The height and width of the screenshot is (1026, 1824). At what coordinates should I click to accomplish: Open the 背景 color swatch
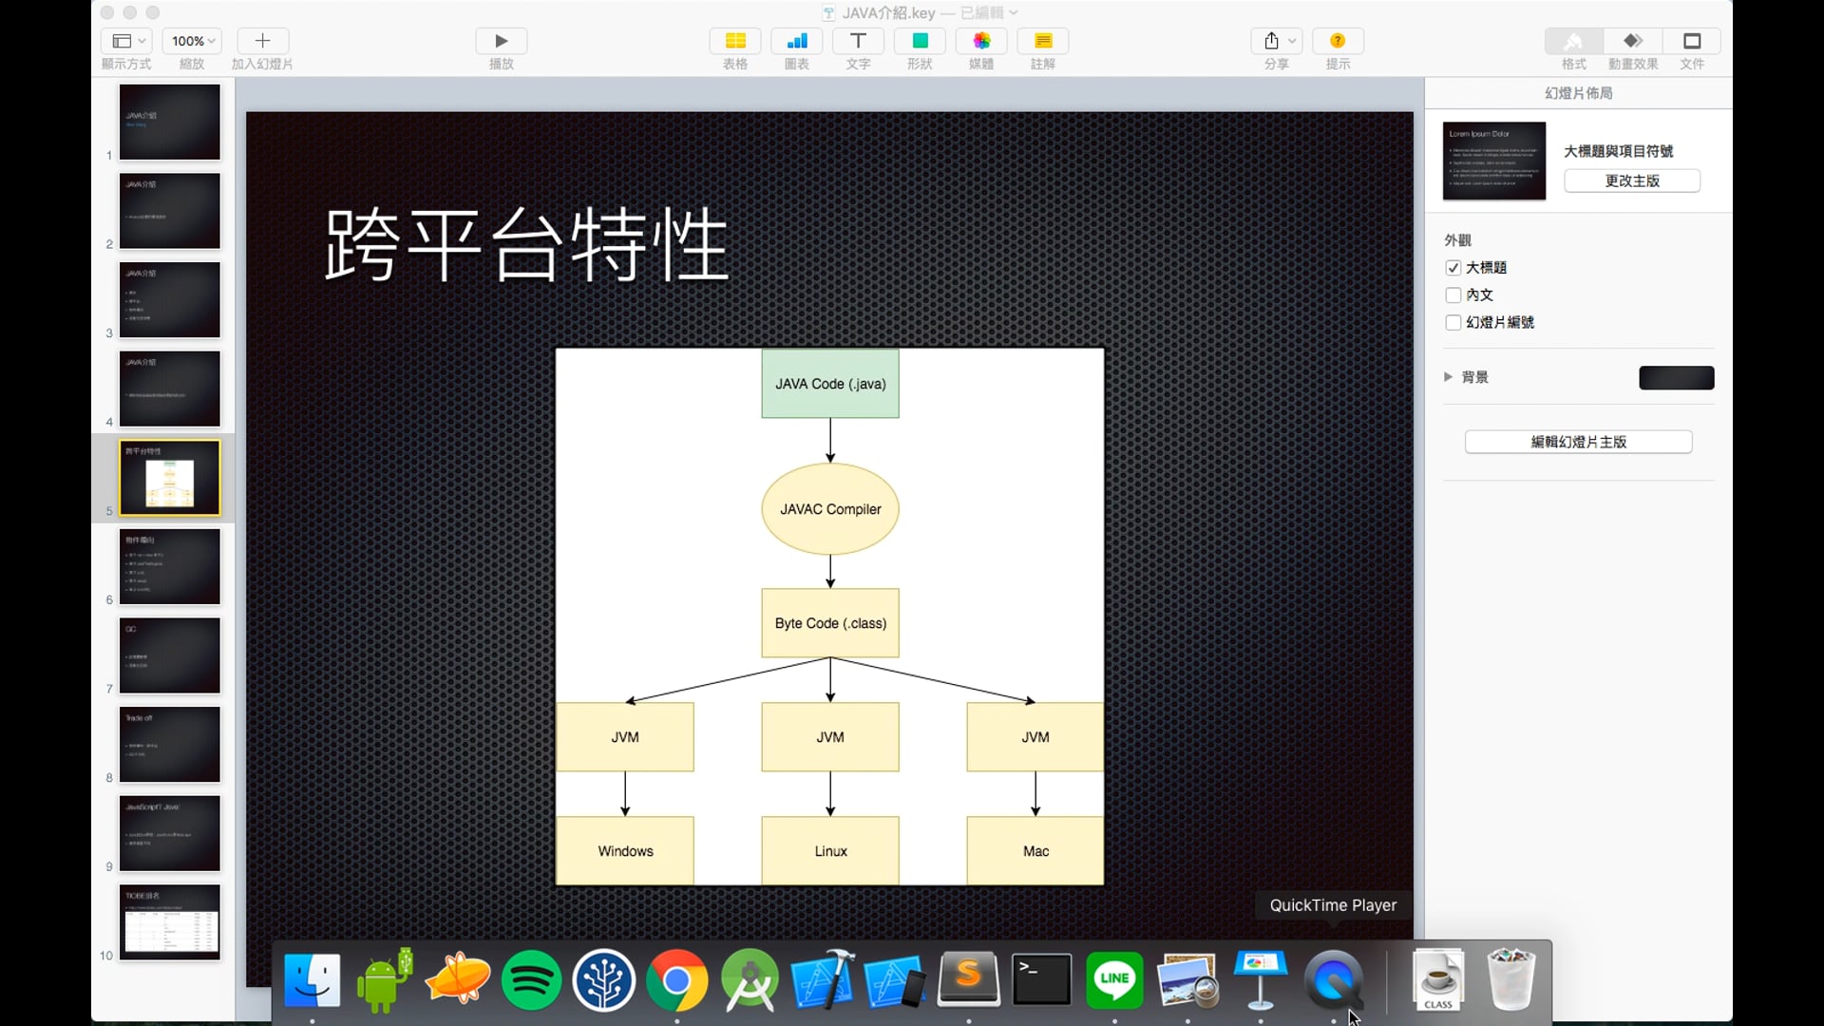pyautogui.click(x=1676, y=377)
